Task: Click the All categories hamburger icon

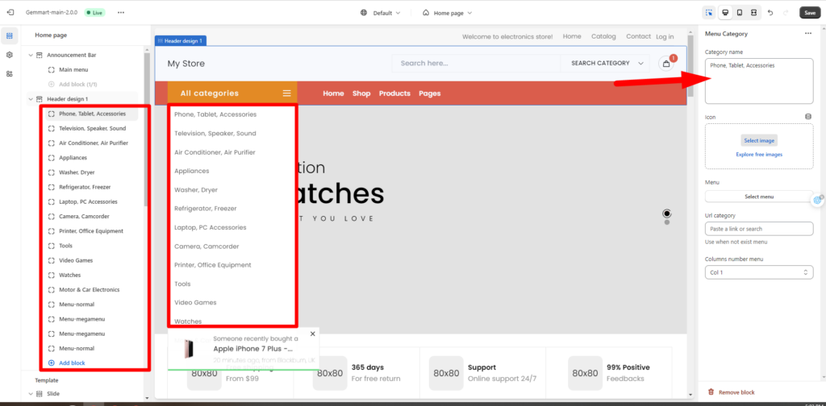Action: (x=286, y=93)
